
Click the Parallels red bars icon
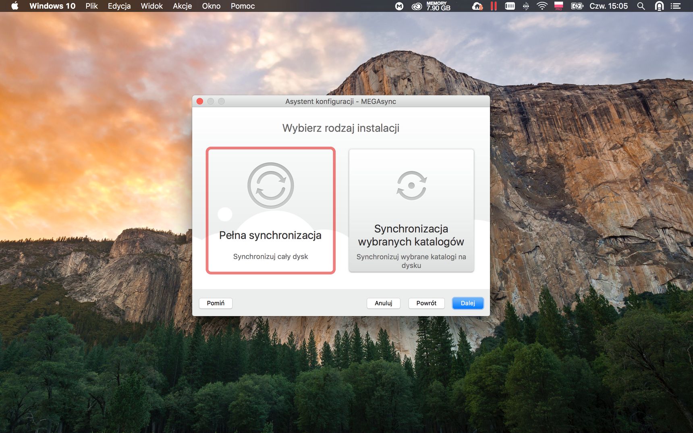(494, 6)
